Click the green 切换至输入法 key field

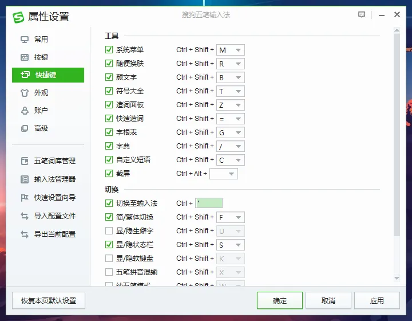(x=209, y=203)
